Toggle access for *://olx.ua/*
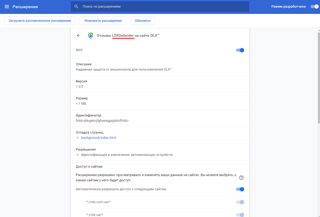Viewport: 320px width, 217px height. click(240, 215)
